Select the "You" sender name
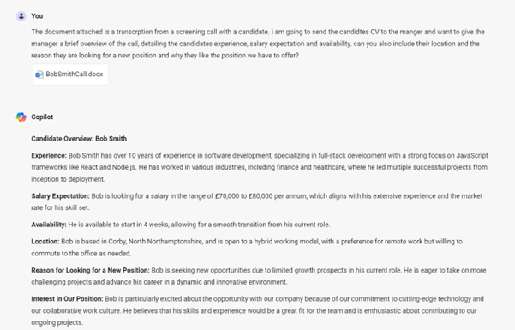The image size is (515, 330). [37, 16]
